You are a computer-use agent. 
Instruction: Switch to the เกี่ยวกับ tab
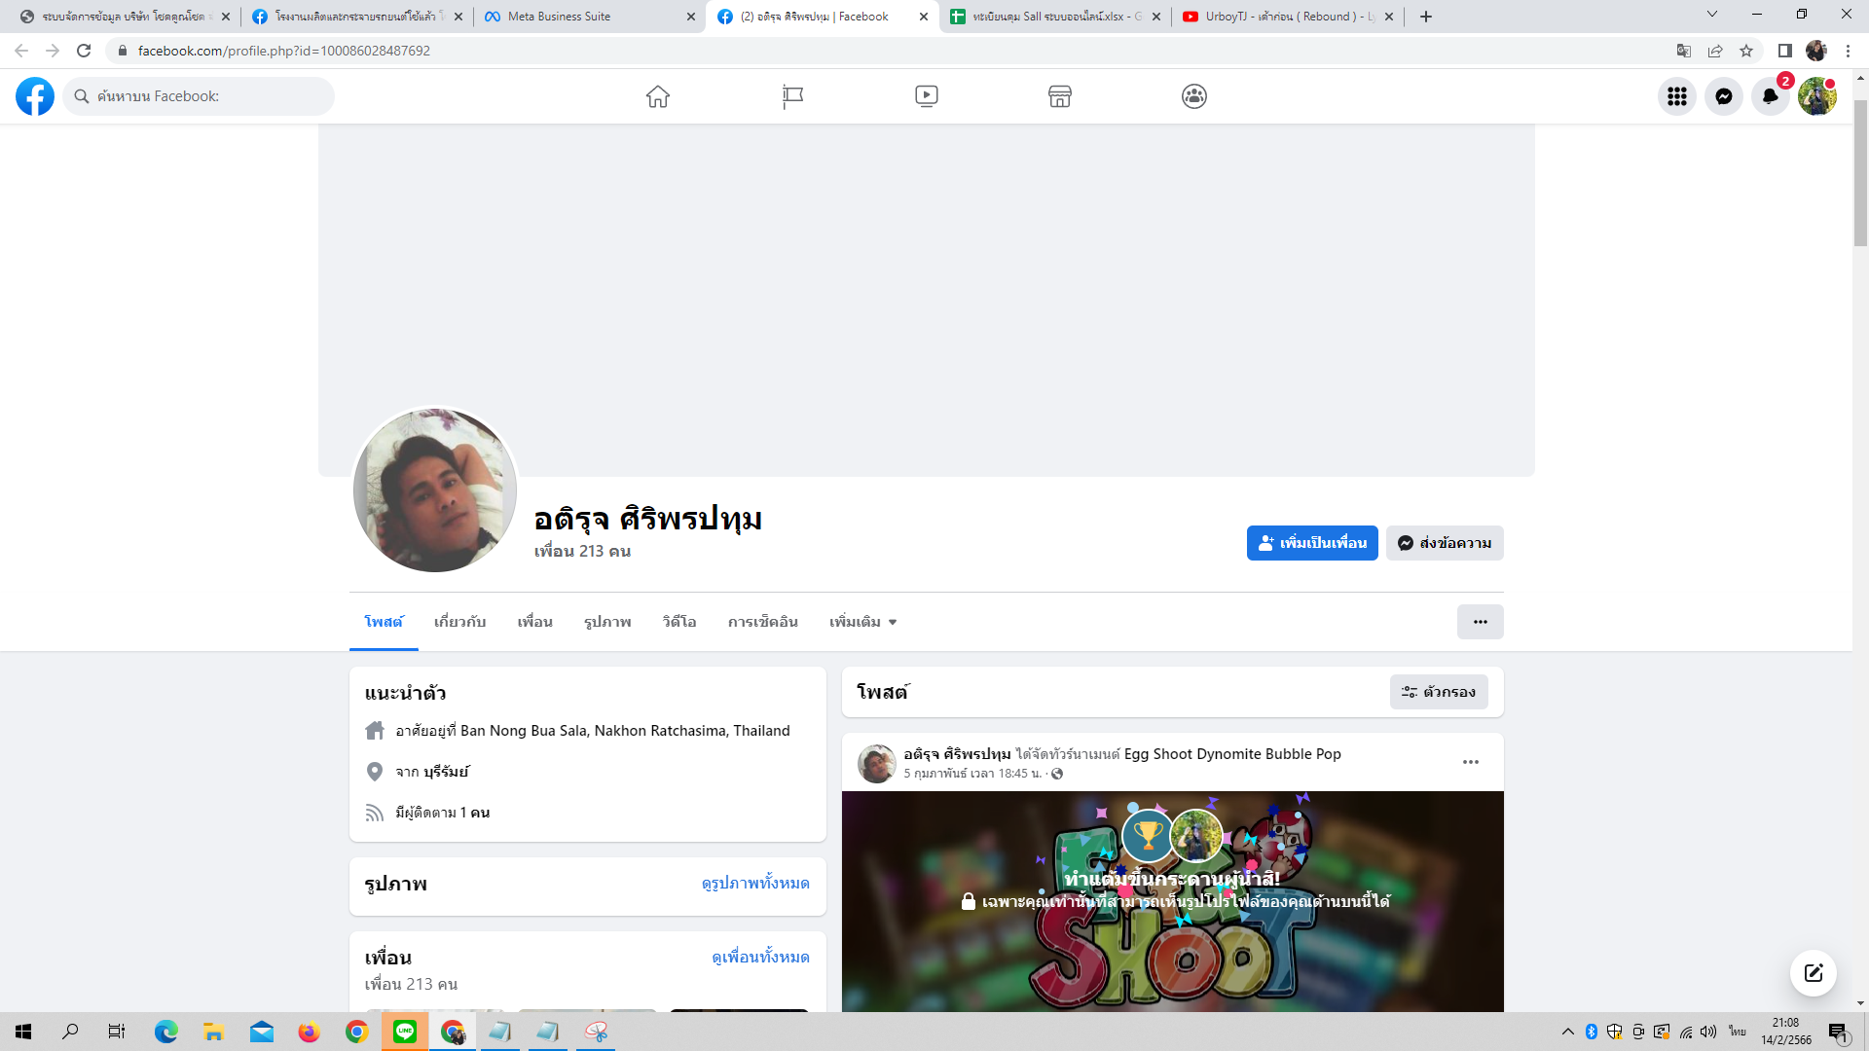click(x=459, y=622)
